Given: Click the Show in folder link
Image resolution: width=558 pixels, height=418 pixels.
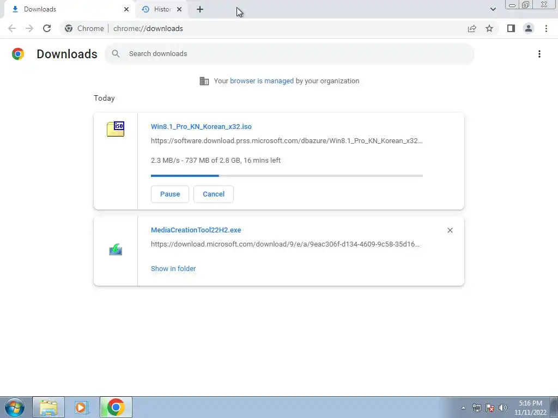Looking at the screenshot, I should [173, 269].
